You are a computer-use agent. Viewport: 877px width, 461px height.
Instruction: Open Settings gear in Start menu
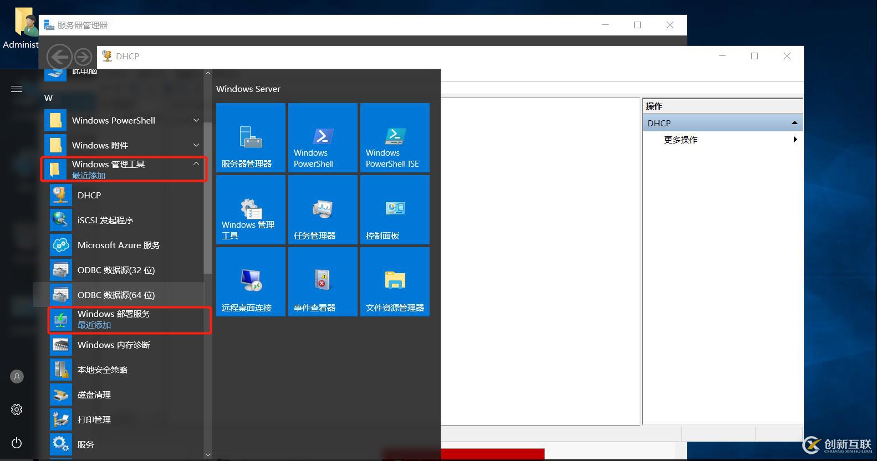[17, 409]
